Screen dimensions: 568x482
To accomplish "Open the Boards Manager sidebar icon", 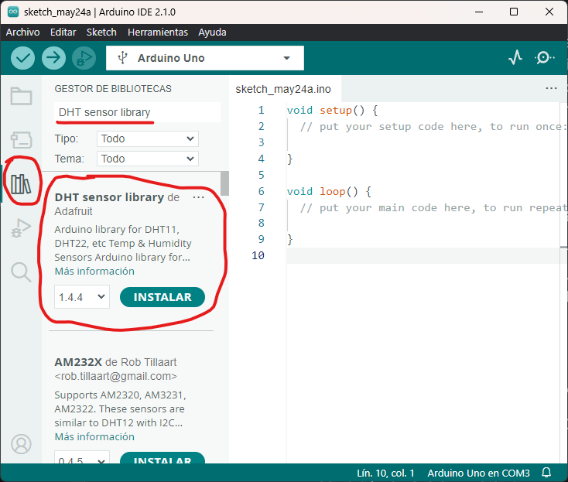I will 21,140.
